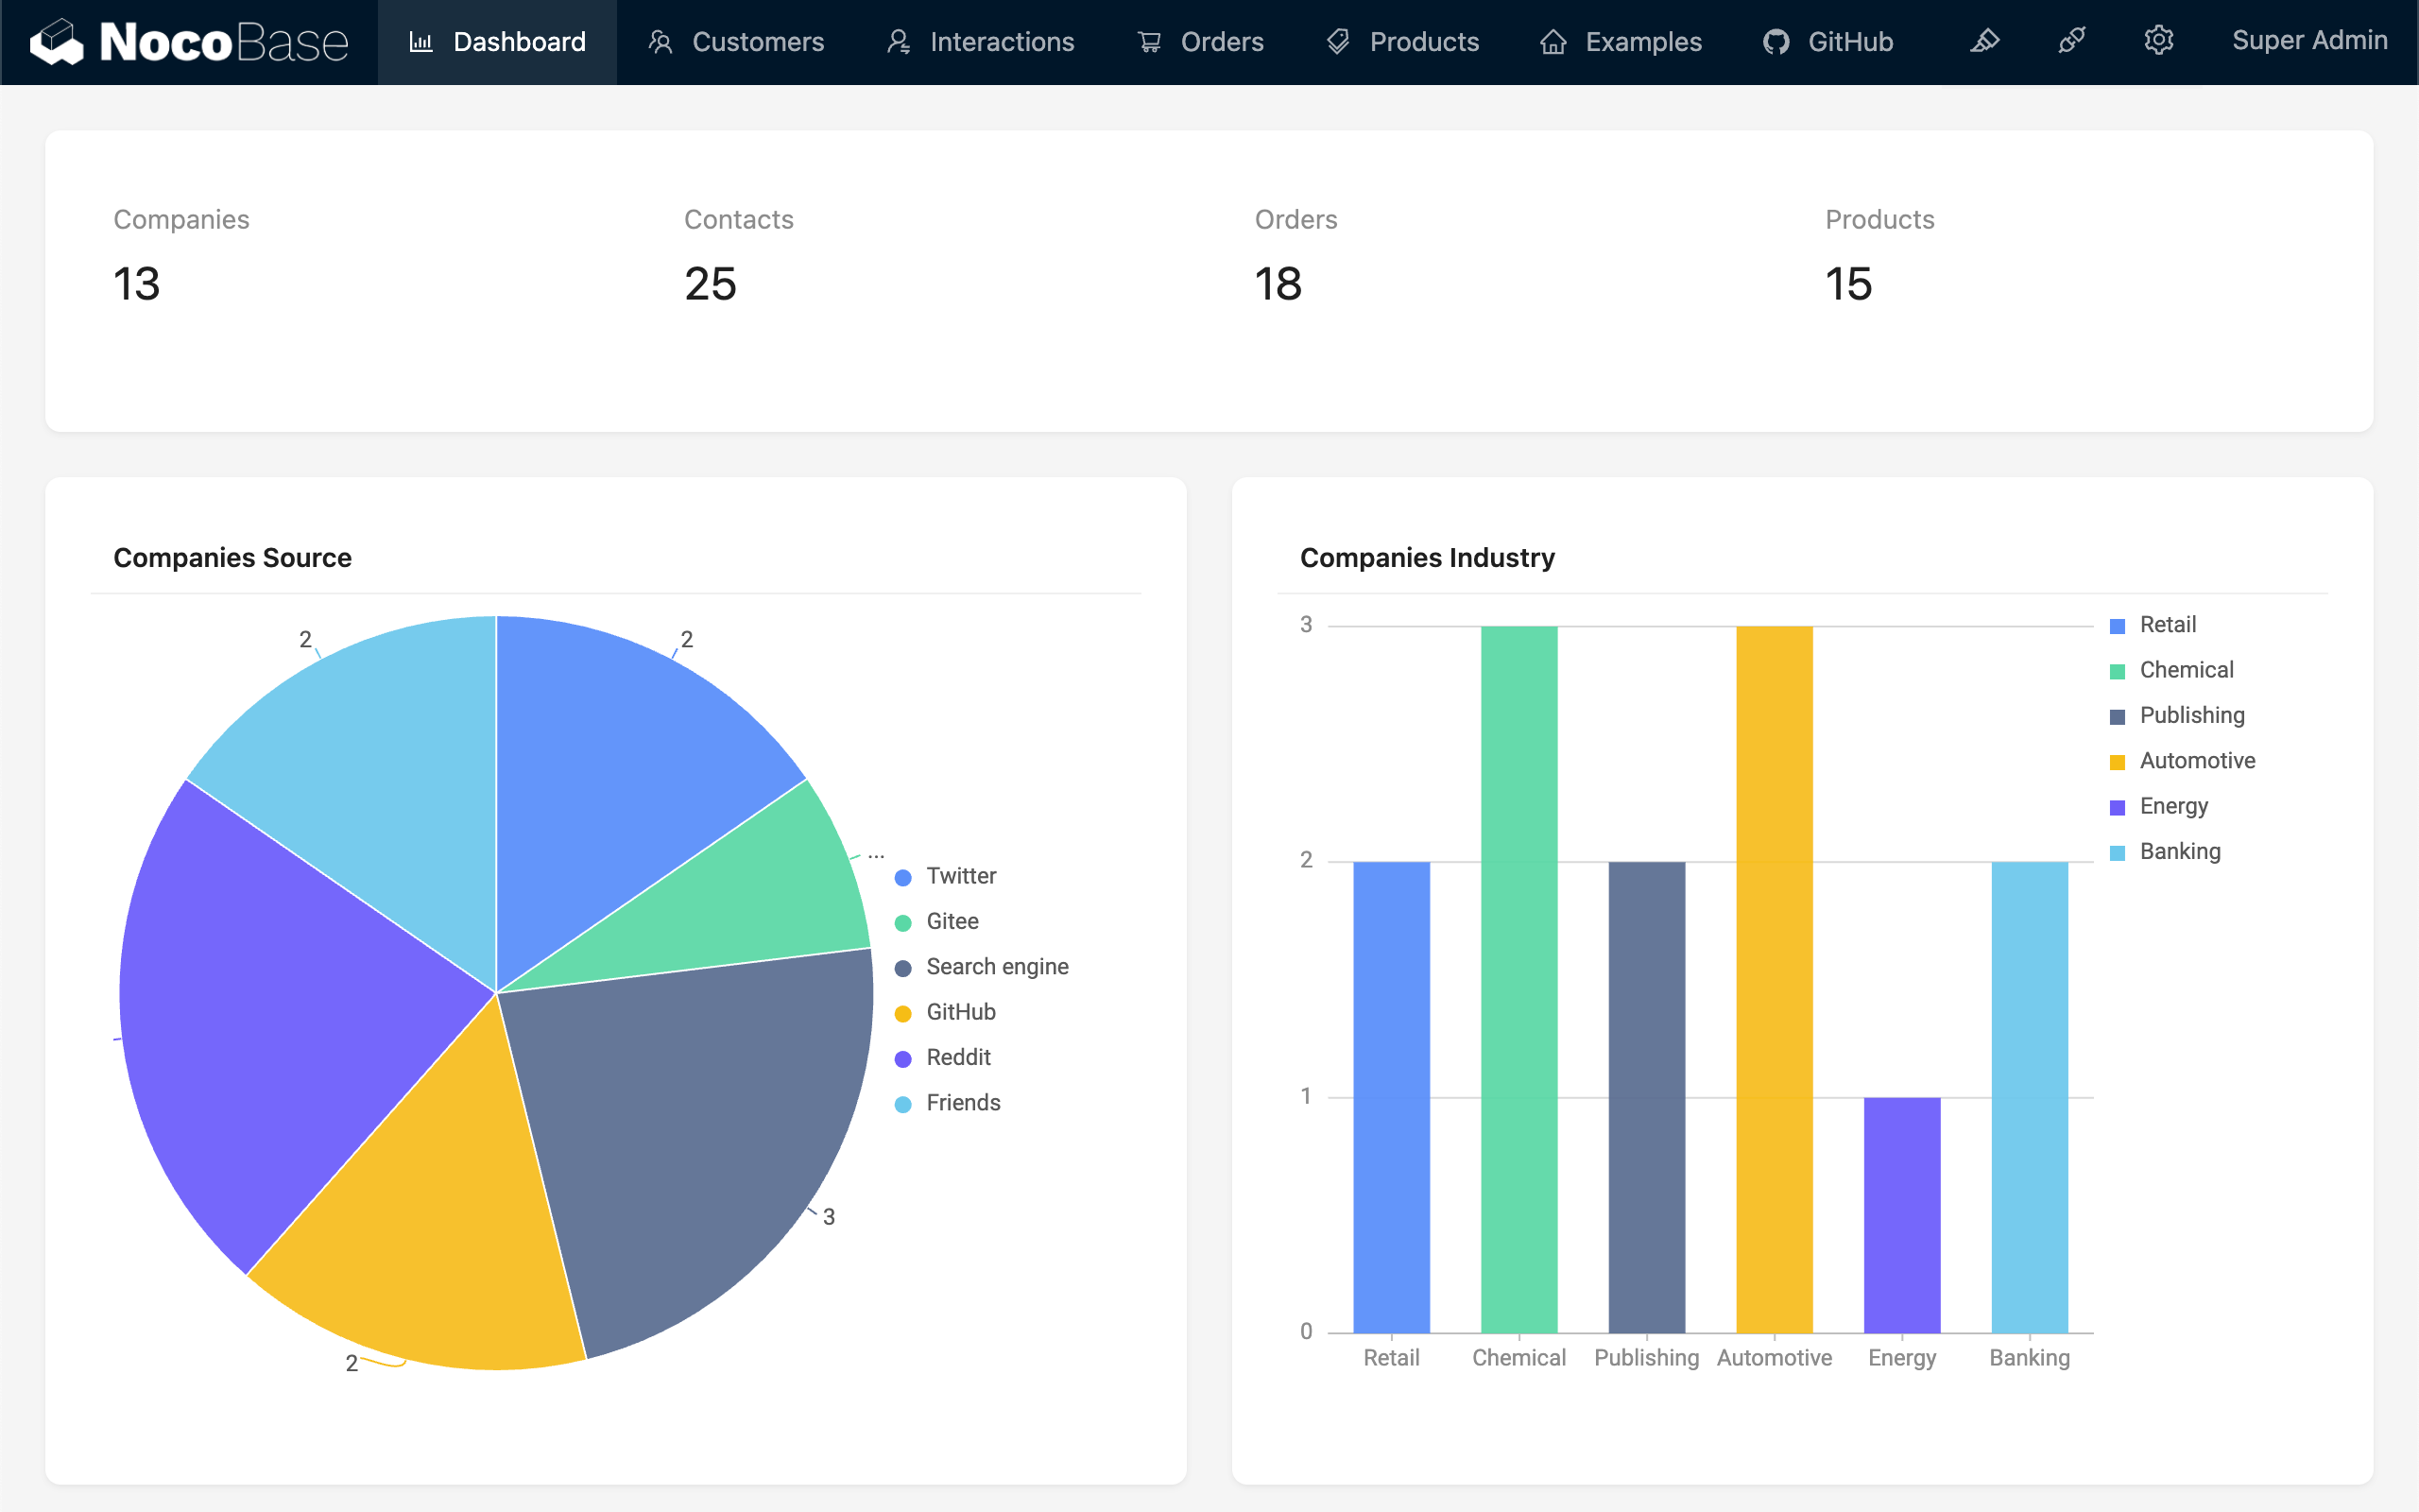Viewport: 2419px width, 1512px height.
Task: Click the Orders shopping cart icon
Action: pyautogui.click(x=1150, y=42)
